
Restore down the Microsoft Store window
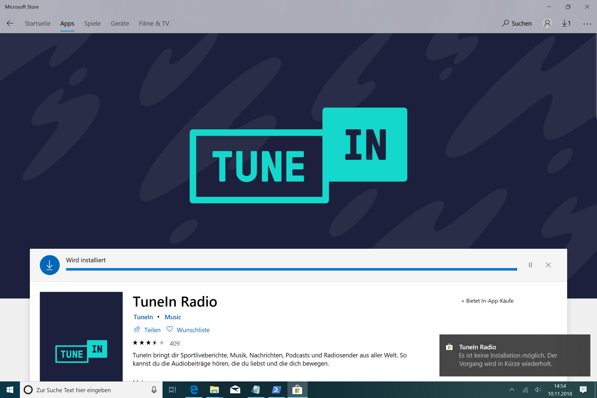[568, 7]
